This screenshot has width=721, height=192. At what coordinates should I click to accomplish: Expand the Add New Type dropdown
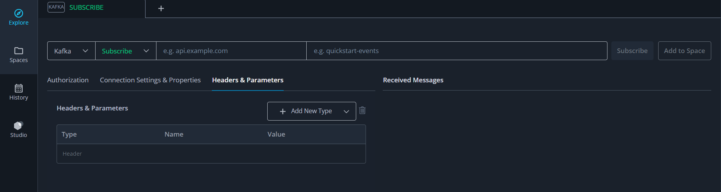coord(346,112)
